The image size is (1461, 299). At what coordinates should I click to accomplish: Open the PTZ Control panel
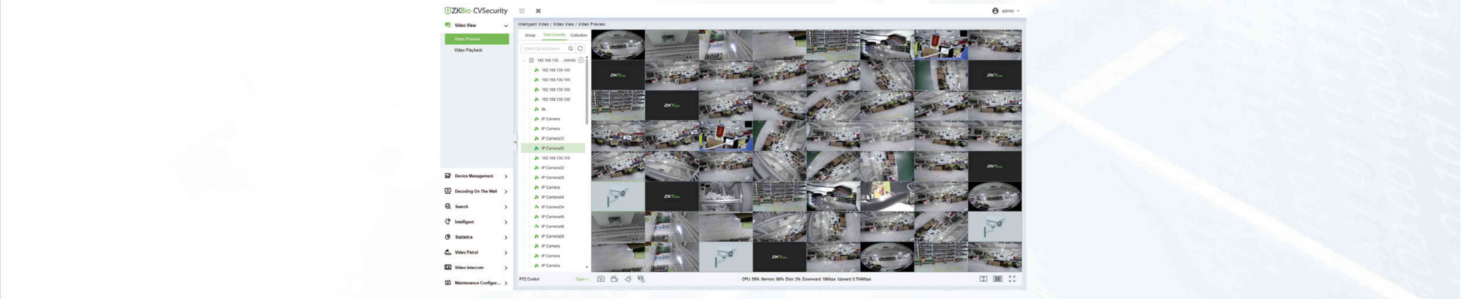[x=582, y=279]
